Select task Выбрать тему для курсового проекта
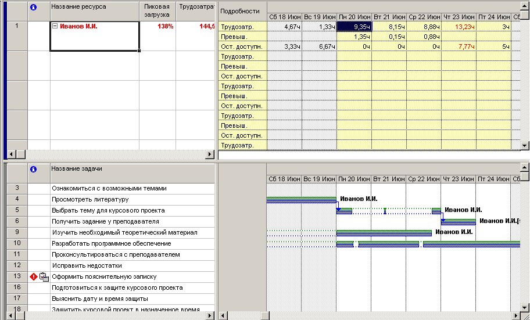Image resolution: width=530 pixels, height=320 pixels. pyautogui.click(x=132, y=210)
